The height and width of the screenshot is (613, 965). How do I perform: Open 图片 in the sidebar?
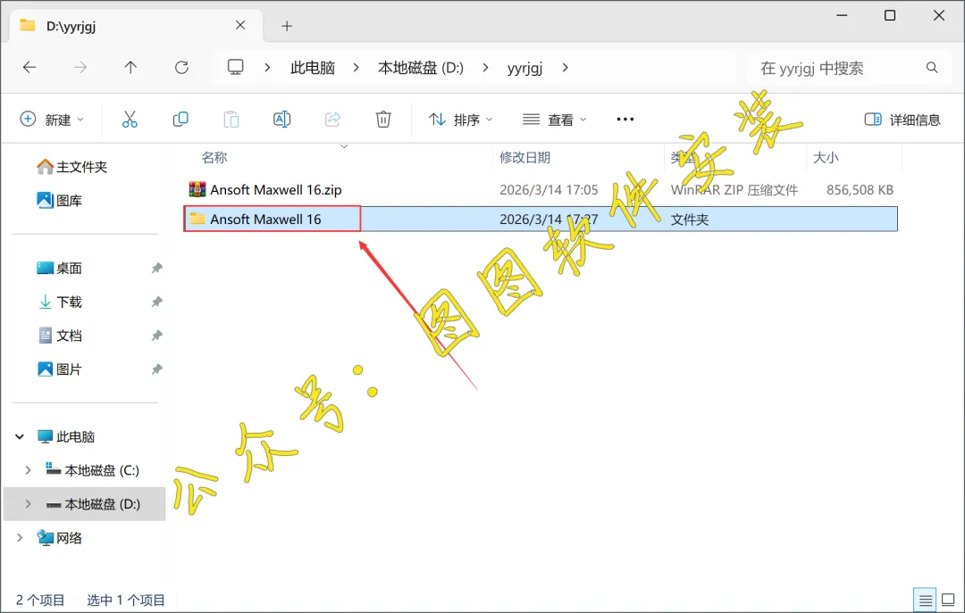coord(60,369)
